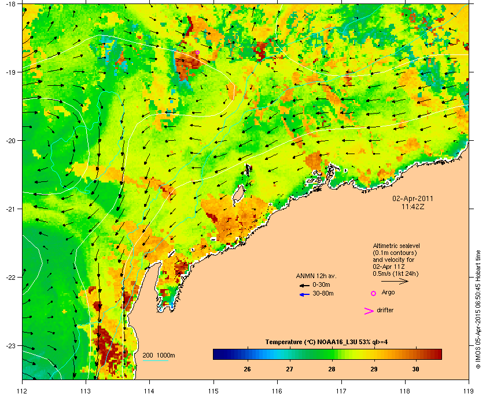Click the longitude axis label 119
The width and height of the screenshot is (486, 394).
click(x=469, y=391)
